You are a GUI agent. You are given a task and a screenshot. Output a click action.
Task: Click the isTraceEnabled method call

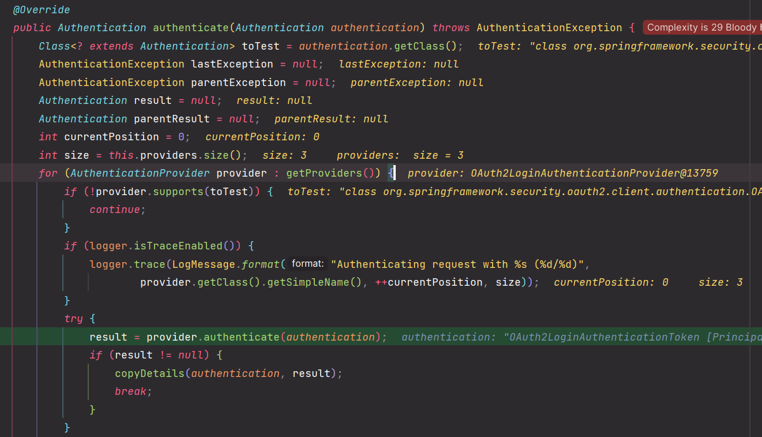tap(178, 246)
